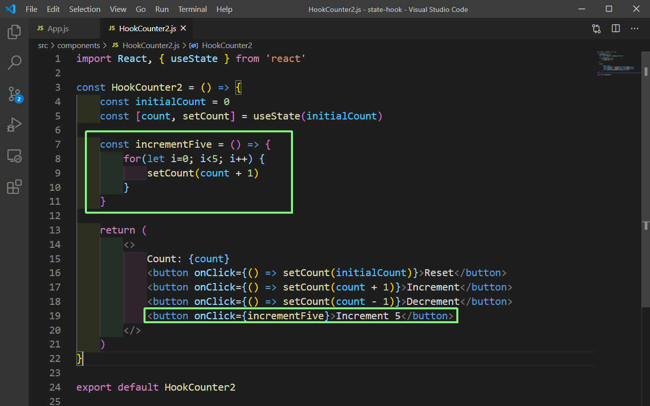This screenshot has width=650, height=406.
Task: Click the VS Code logo icon
Action: [10, 9]
